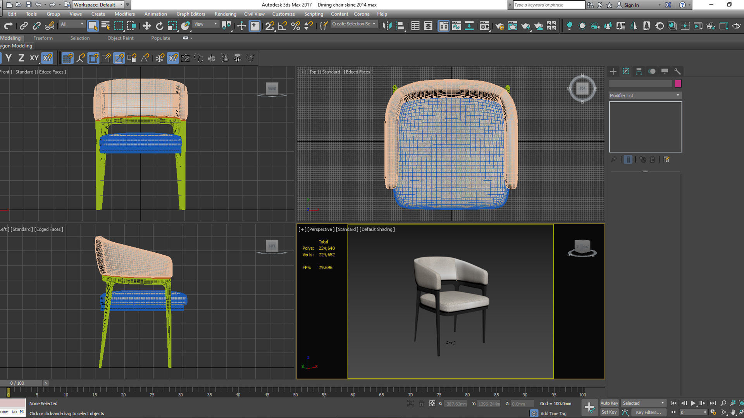The height and width of the screenshot is (418, 744).
Task: Open the Graph Editors menu
Action: pyautogui.click(x=191, y=14)
